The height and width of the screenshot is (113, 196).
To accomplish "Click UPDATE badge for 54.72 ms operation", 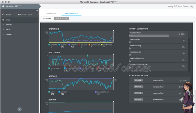I will (138, 93).
